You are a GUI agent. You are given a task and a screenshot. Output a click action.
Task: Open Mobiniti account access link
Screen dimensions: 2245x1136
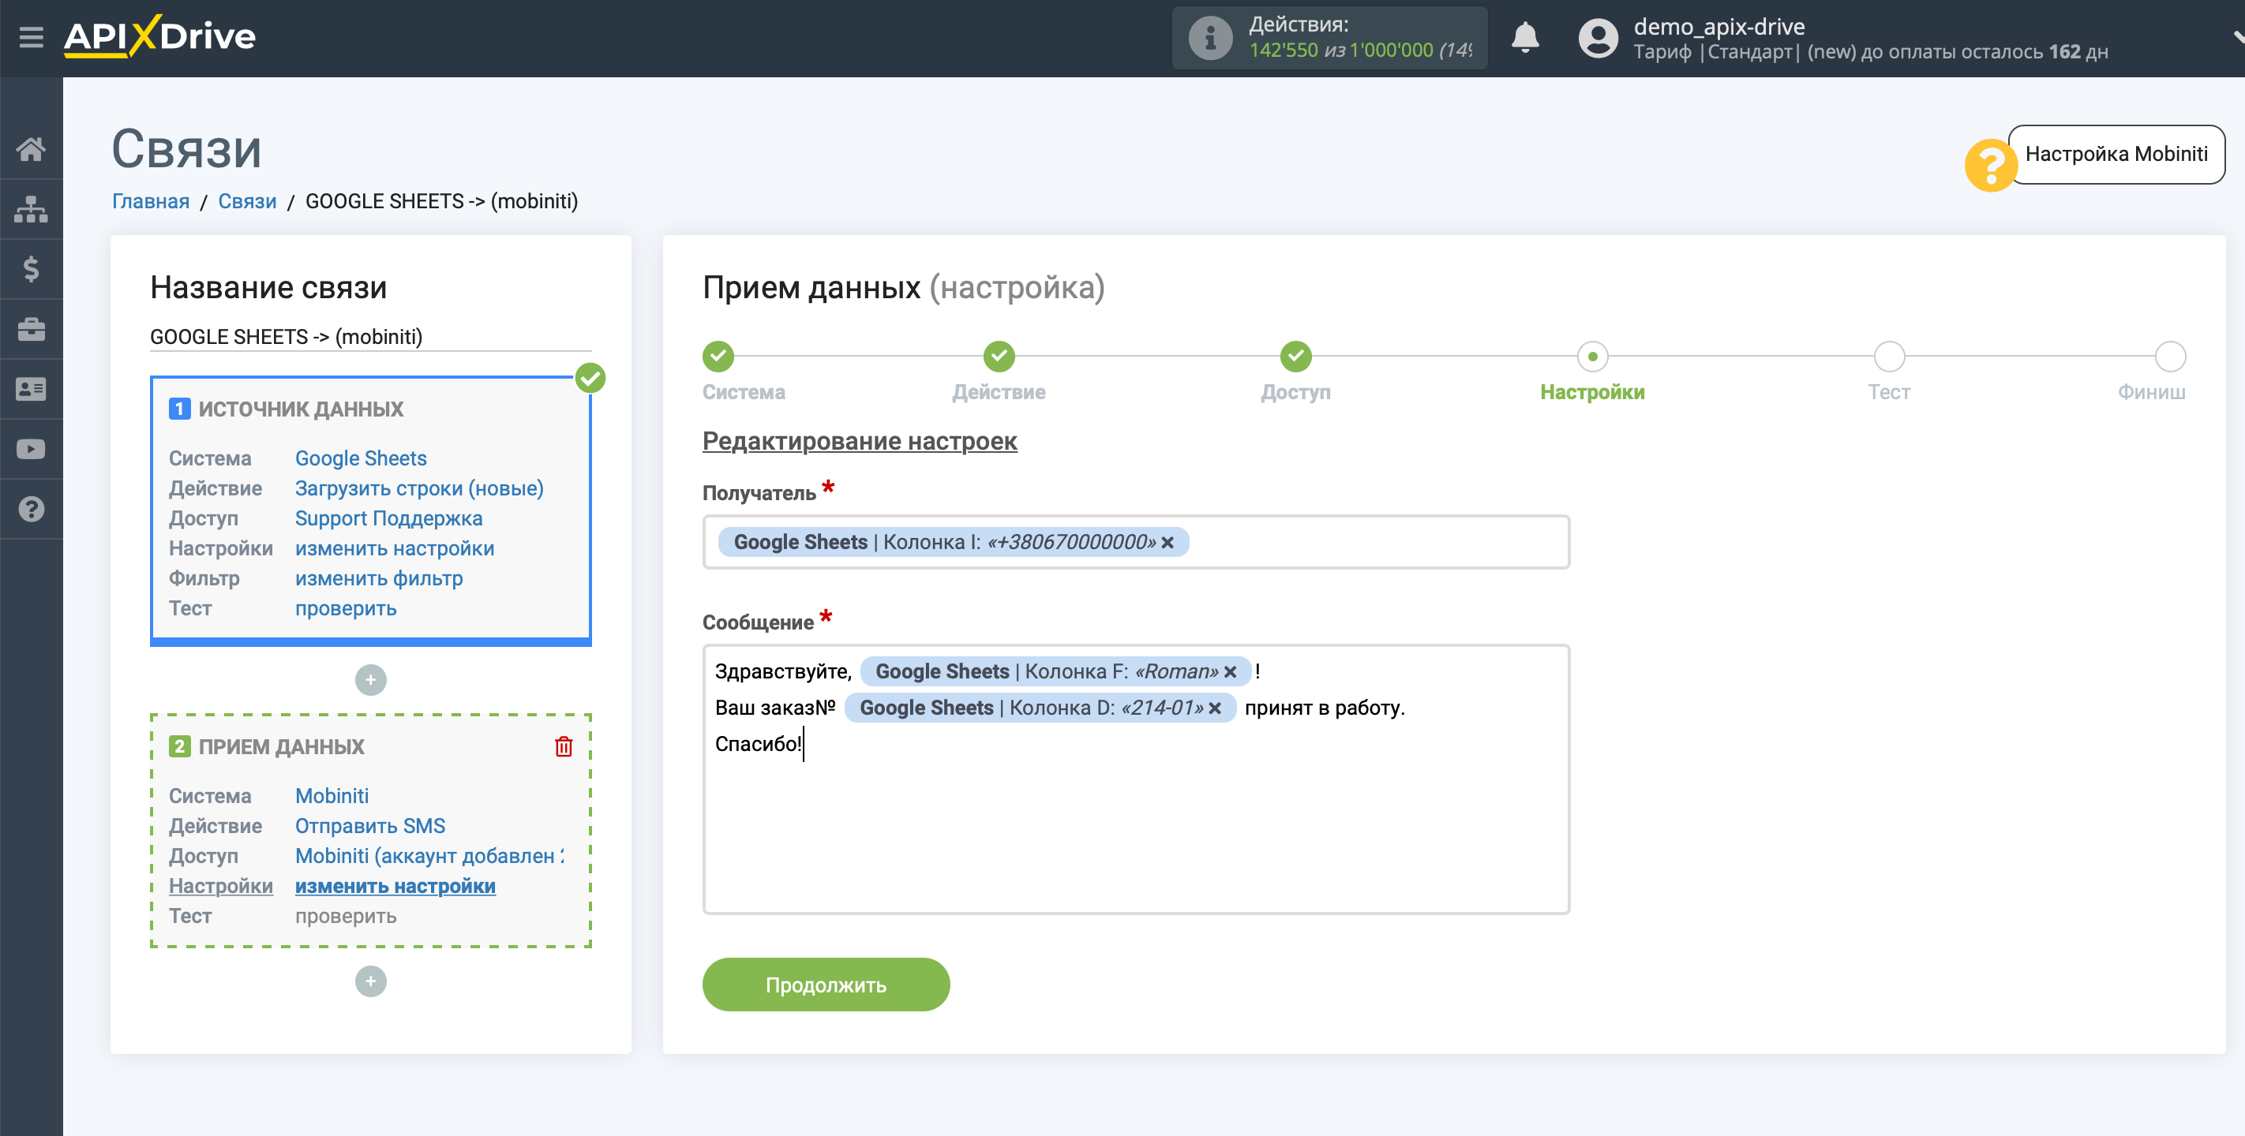[x=429, y=857]
